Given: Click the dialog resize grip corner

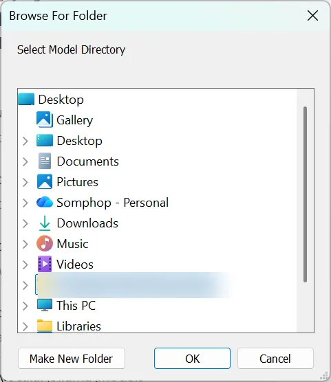Looking at the screenshot, I should (x=324, y=376).
